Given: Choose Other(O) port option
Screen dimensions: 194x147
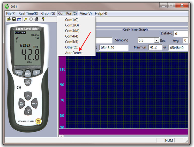Looking at the screenshot, I should click(x=76, y=47).
